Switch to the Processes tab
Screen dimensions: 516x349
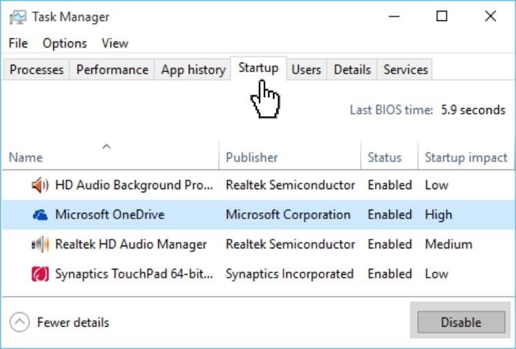[37, 69]
